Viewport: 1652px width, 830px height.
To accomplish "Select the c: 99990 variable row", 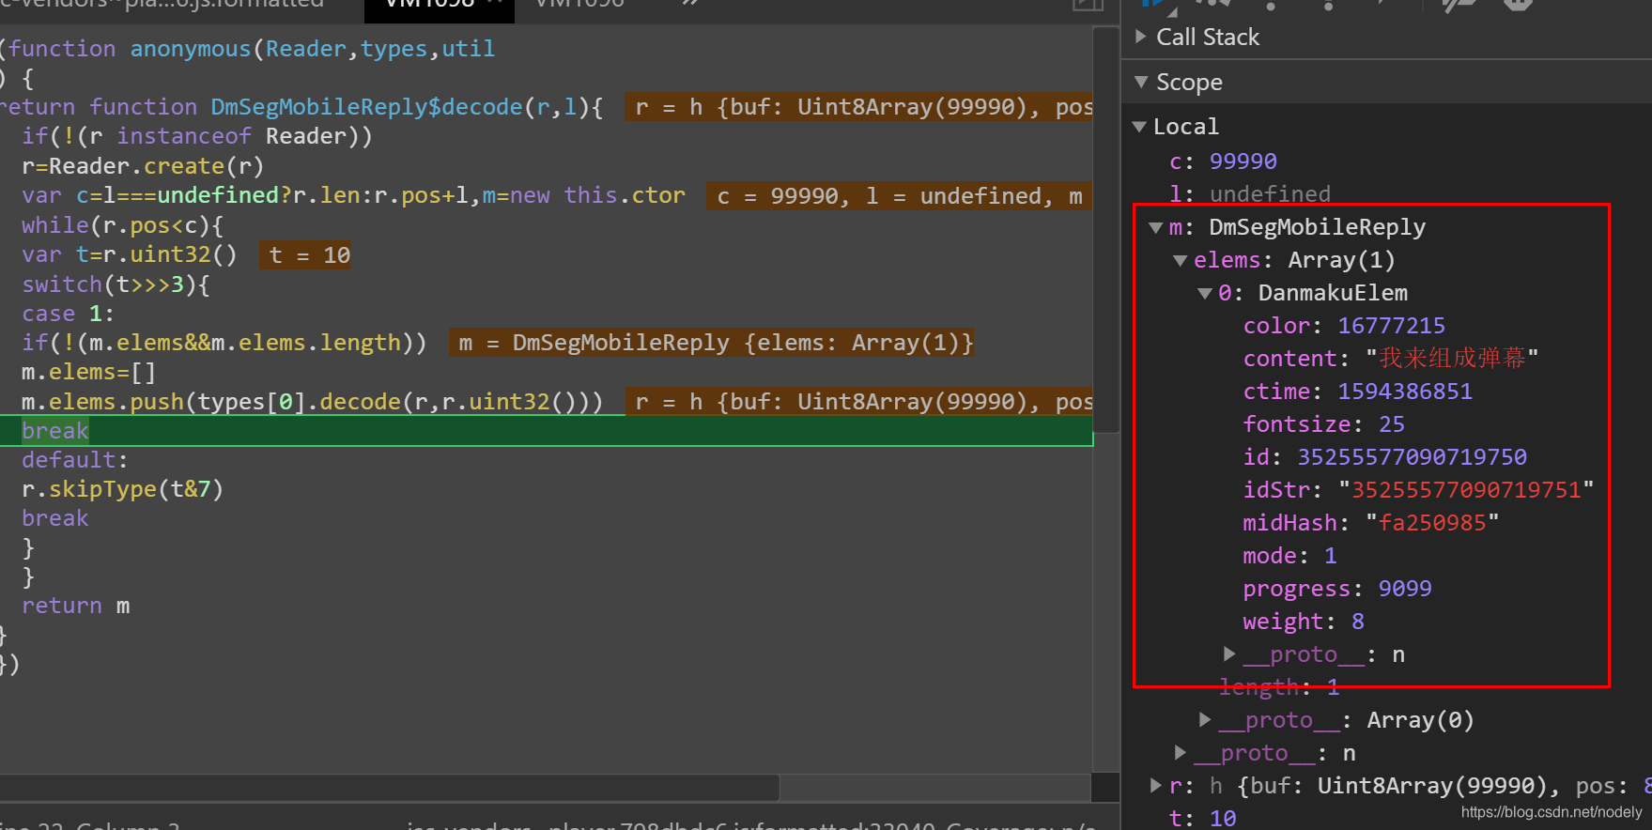I will (x=1223, y=161).
